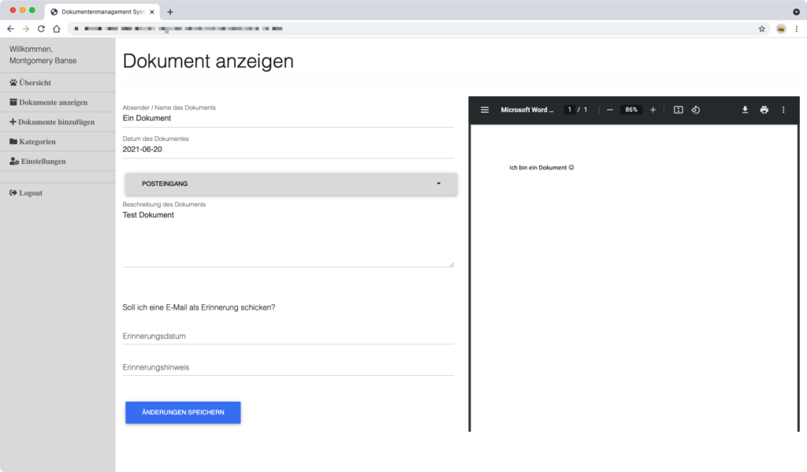Save changes with Änderungen Speichern button

point(183,413)
